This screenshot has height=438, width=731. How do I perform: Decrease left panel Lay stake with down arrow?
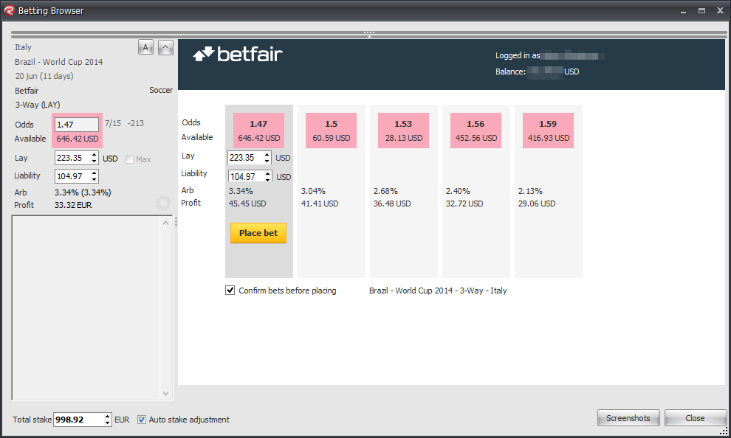point(95,161)
